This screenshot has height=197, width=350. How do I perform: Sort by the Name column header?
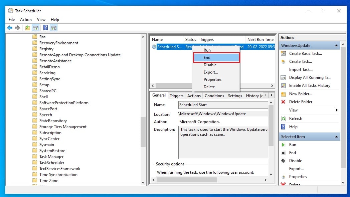tap(167, 39)
